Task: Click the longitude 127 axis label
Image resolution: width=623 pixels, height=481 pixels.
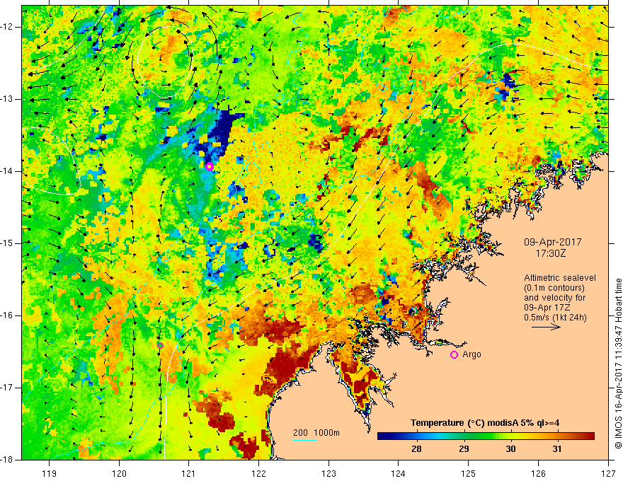Action: pyautogui.click(x=608, y=473)
